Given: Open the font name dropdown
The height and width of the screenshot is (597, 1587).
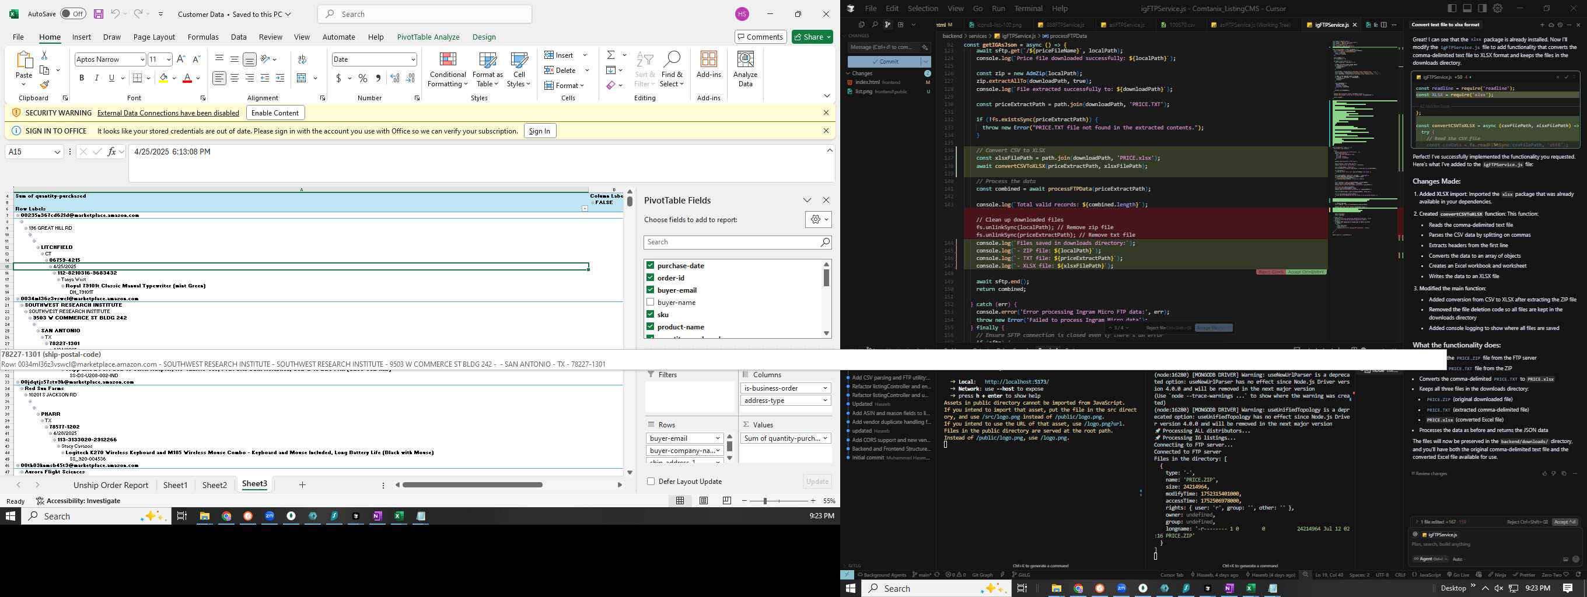Looking at the screenshot, I should (142, 59).
